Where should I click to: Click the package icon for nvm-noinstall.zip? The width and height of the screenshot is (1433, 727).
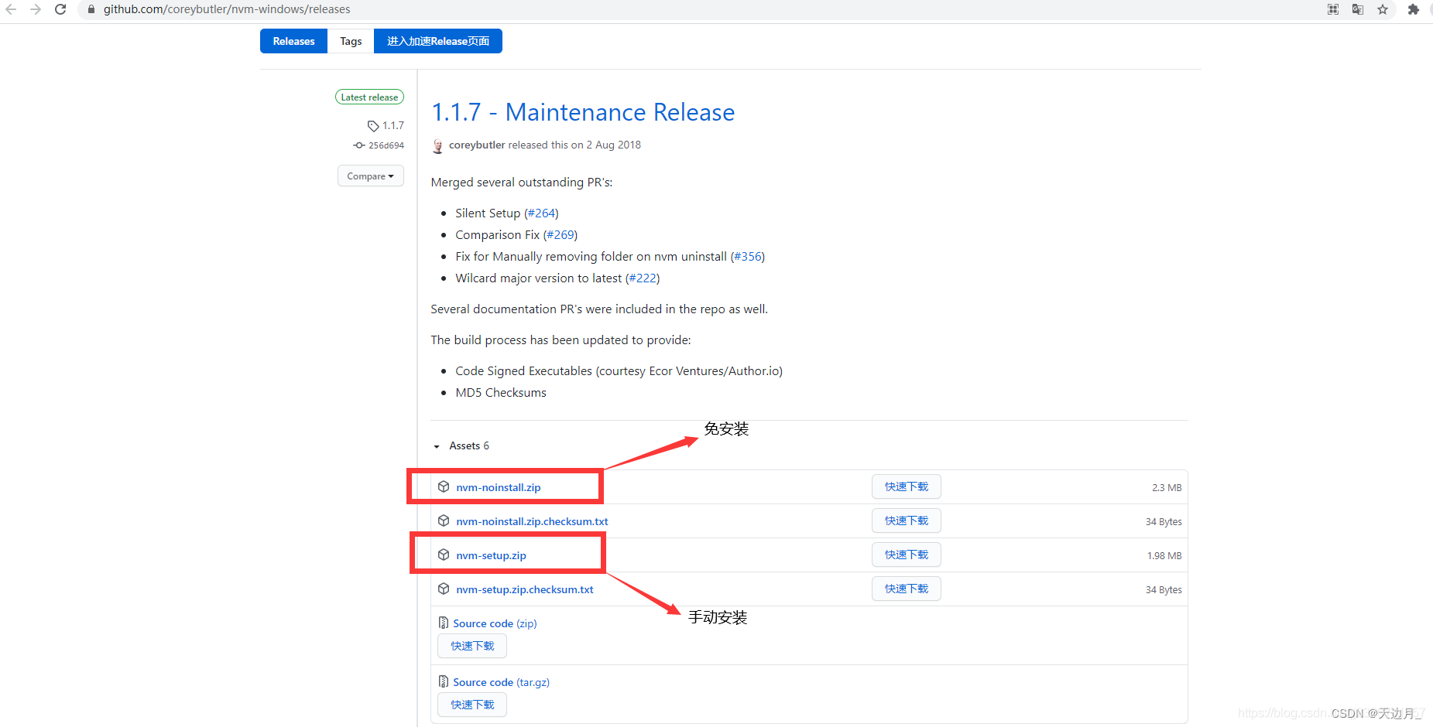click(444, 486)
